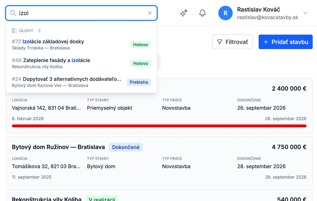The height and width of the screenshot is (201, 317).
Task: Click the Bytový dom Karlova Ves — Bratislava subtitle
Action: [50, 85]
